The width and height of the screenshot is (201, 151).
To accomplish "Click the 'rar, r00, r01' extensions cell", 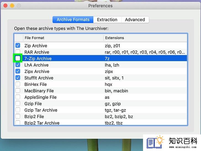I will click(145, 52).
